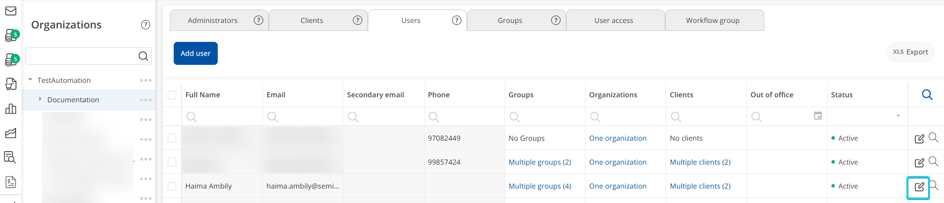
Task: Focus the Full Name filter field
Action: (222, 116)
